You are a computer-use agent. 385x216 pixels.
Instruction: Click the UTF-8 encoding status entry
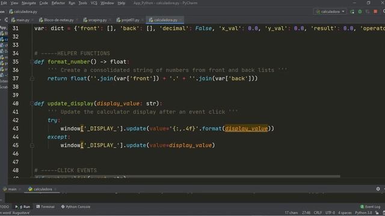click(330, 213)
